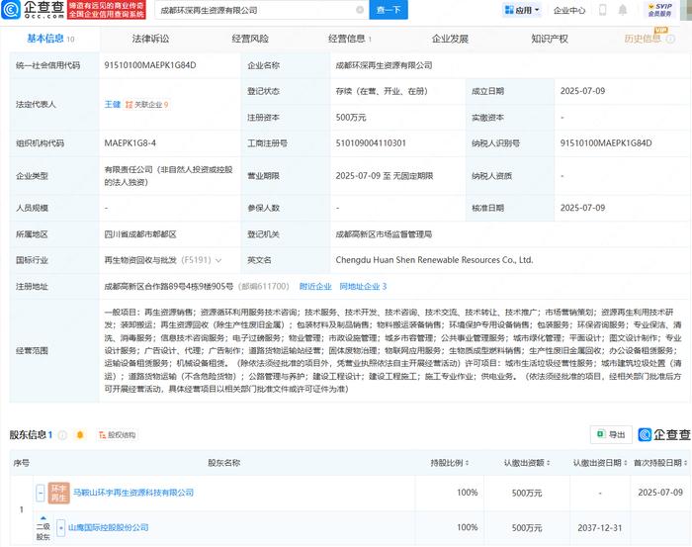Open 同地址企业 3 link
This screenshot has height=547, width=692.
(363, 287)
